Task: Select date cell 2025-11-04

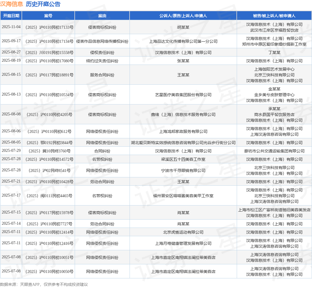Action: click(x=11, y=27)
